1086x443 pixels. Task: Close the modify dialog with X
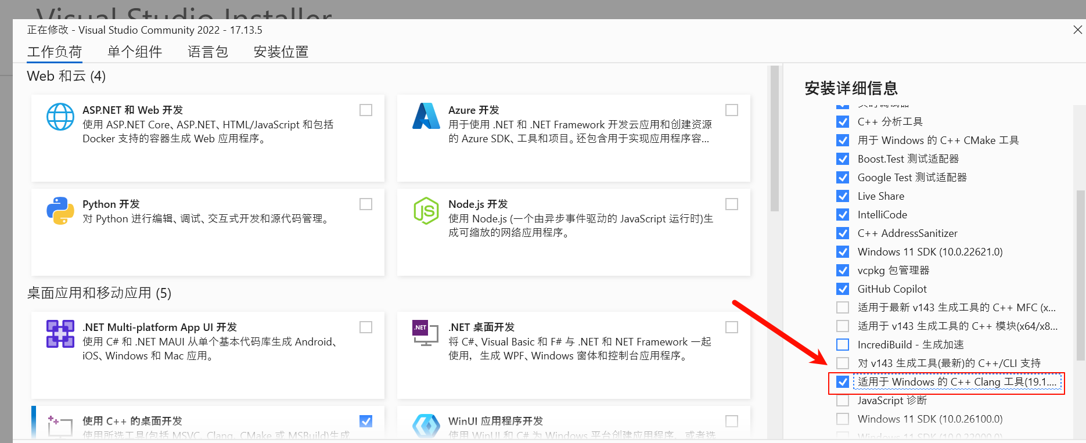coord(1078,30)
